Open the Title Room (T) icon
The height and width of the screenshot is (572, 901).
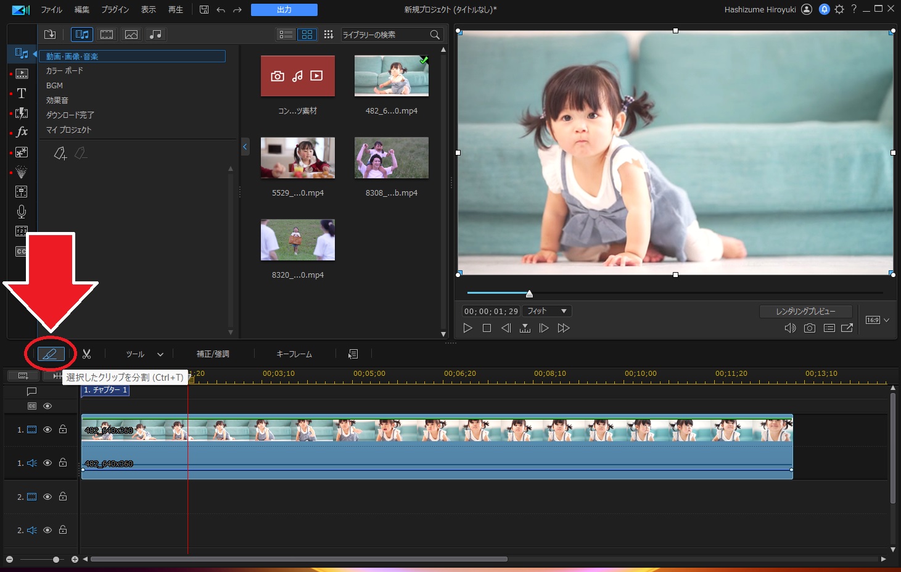(x=22, y=93)
